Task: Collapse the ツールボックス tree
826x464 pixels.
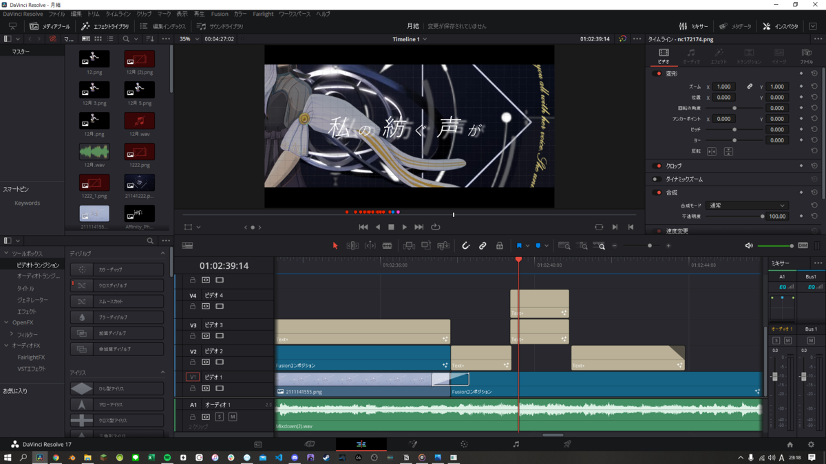Action: coord(6,254)
